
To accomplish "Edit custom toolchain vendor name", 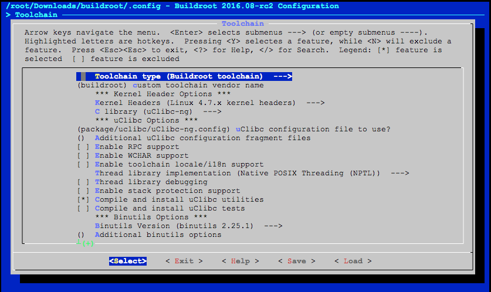I will (170, 86).
